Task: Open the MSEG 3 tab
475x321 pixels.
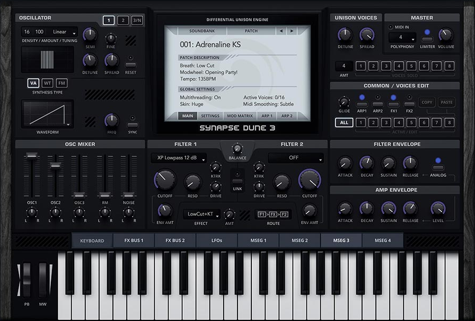Action: 341,240
